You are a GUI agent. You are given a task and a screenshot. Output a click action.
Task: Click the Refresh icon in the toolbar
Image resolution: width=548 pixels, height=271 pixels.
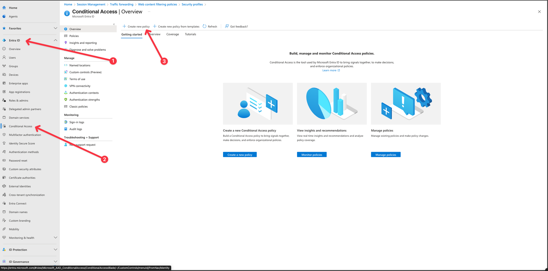(x=204, y=26)
